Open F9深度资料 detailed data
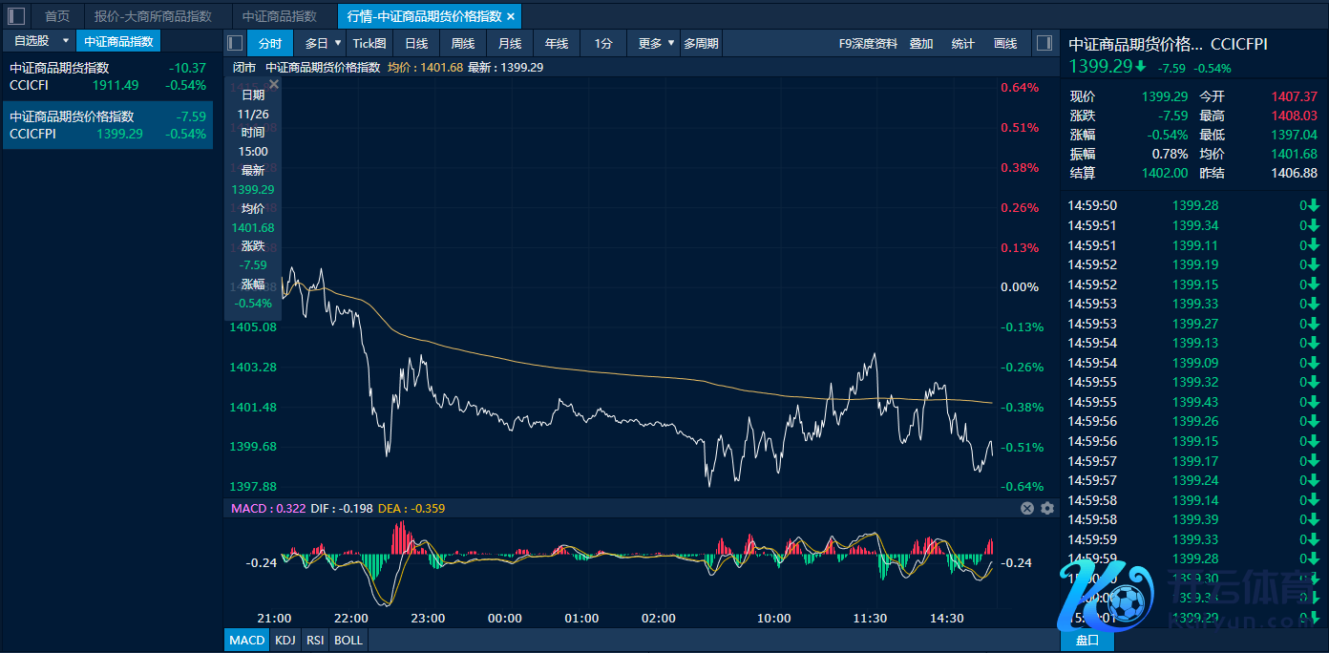 (868, 43)
